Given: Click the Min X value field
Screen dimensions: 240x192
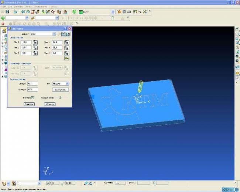Looking at the screenshot, I should [x=26, y=42].
